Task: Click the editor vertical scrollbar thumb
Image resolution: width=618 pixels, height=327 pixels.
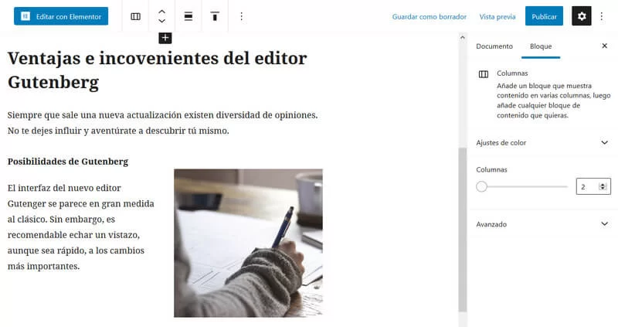Action: click(462, 230)
